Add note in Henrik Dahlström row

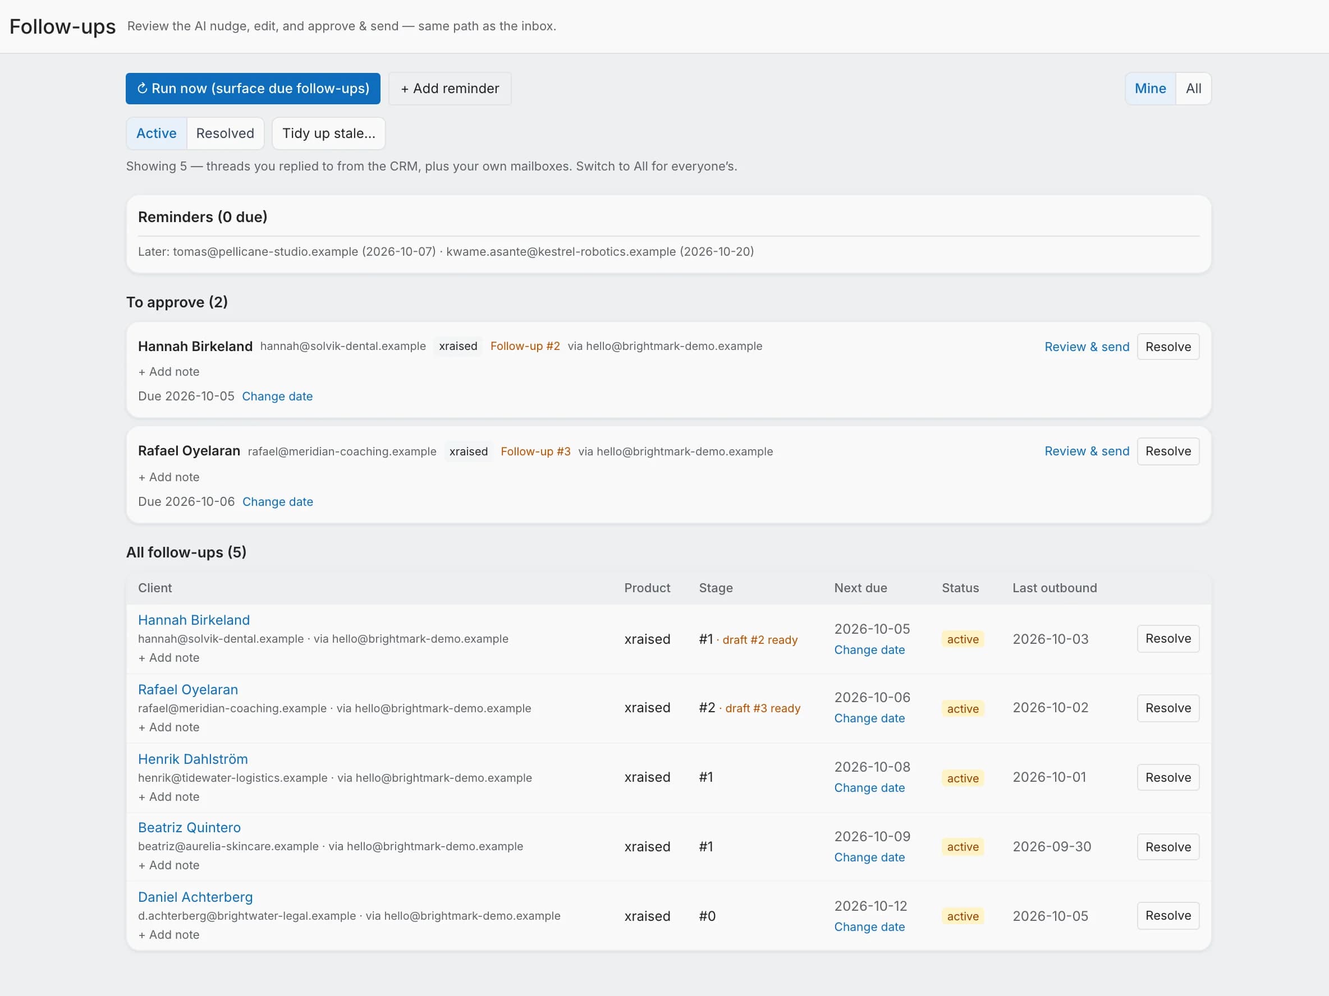tap(169, 797)
